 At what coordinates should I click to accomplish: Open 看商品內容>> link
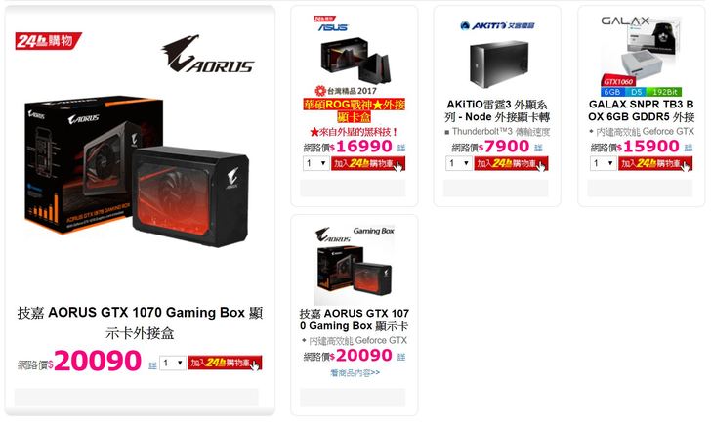(355, 373)
